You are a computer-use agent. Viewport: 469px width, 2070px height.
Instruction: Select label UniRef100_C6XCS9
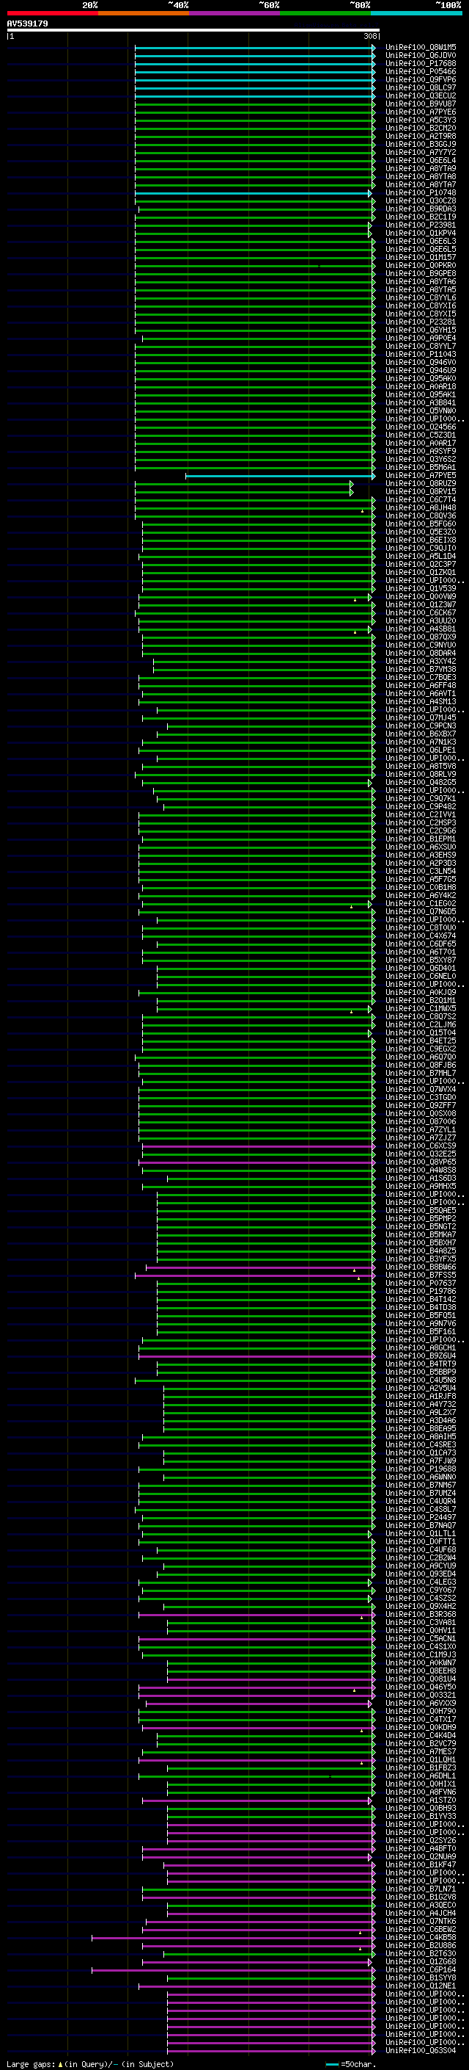(421, 1146)
